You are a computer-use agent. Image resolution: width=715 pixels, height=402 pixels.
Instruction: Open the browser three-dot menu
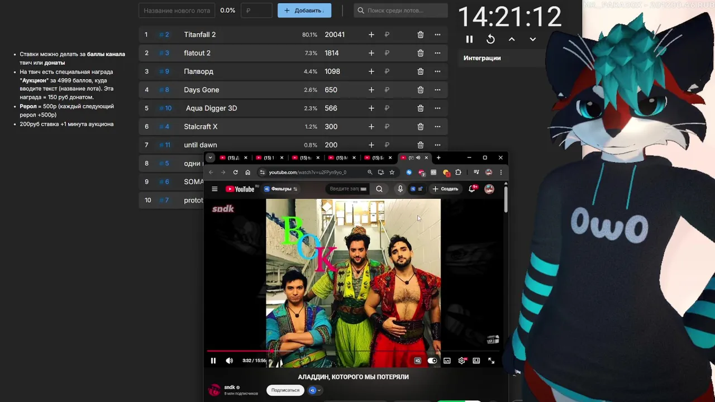tap(500, 173)
